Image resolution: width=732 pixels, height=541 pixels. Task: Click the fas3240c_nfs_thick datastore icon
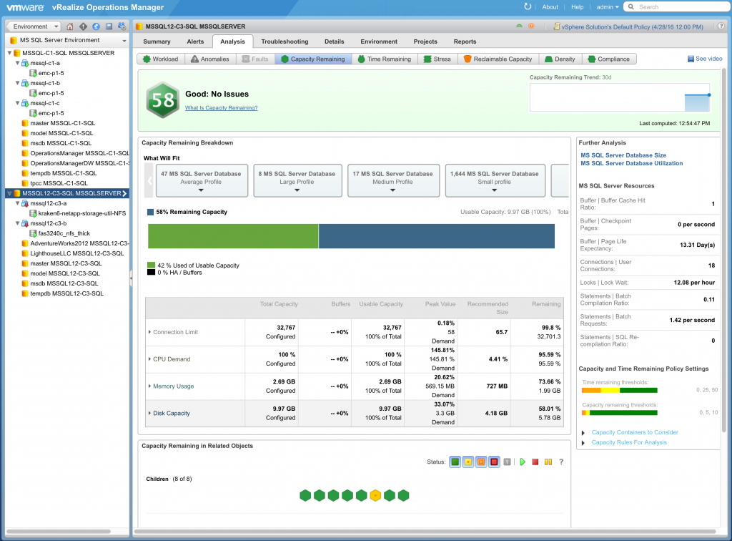pyautogui.click(x=33, y=233)
